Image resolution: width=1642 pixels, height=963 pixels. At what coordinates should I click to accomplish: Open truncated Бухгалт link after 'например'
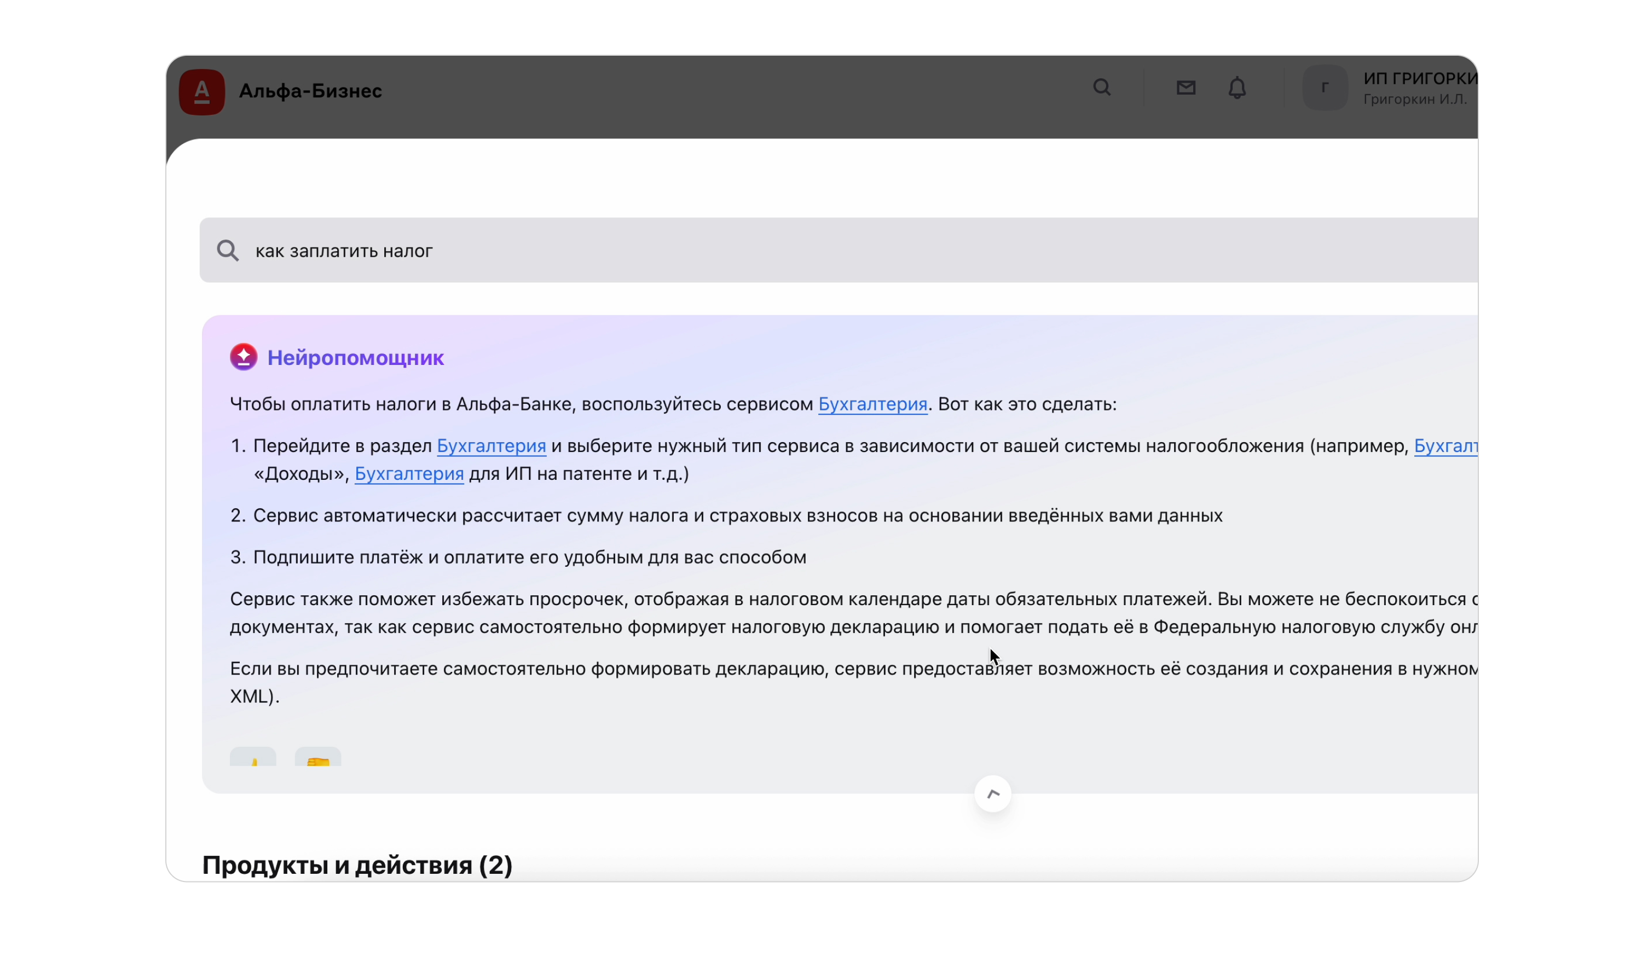click(1445, 446)
